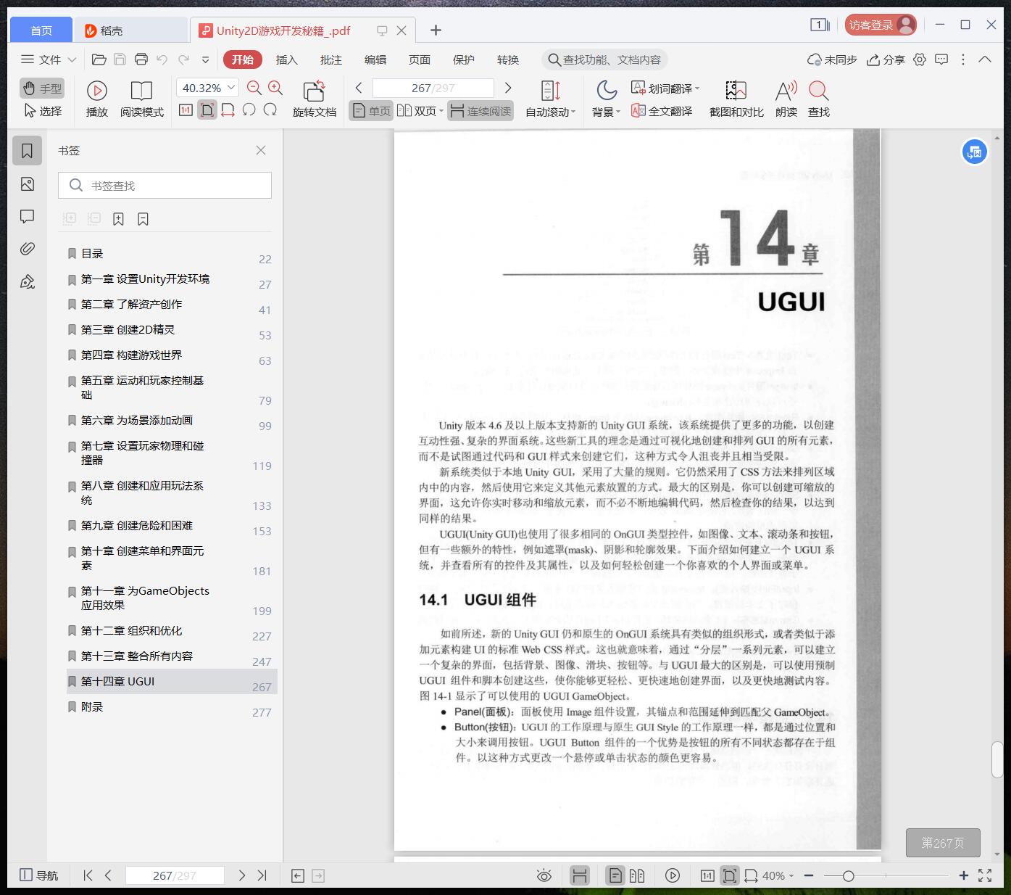Switch to the Convert tab
This screenshot has width=1011, height=895.
(x=508, y=59)
